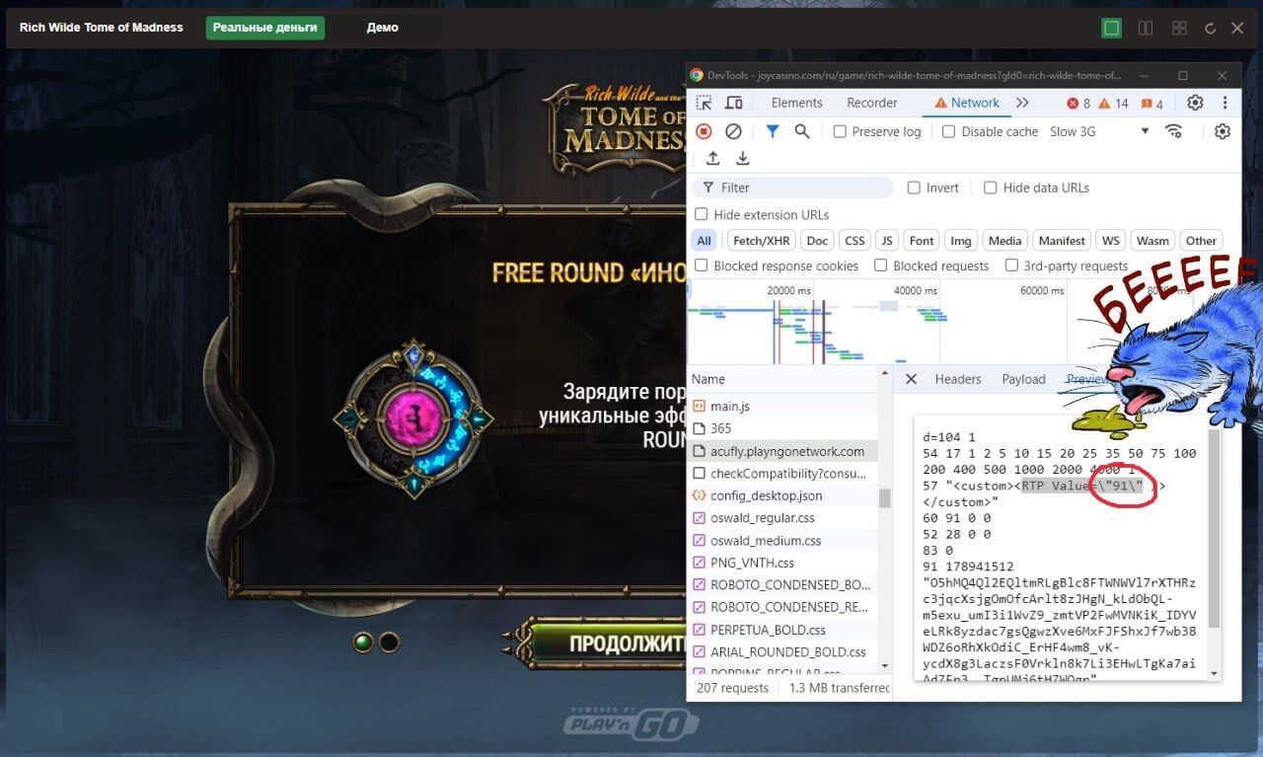Tick the Hide data URLs checkbox
Image resolution: width=1263 pixels, height=757 pixels.
(x=991, y=188)
